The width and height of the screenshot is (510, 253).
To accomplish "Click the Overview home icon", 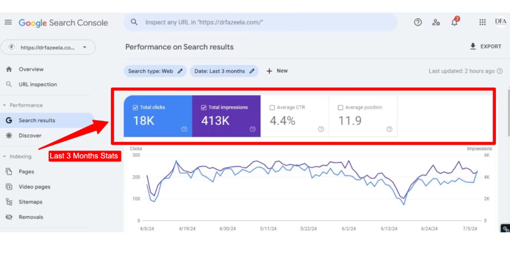I will (x=9, y=69).
